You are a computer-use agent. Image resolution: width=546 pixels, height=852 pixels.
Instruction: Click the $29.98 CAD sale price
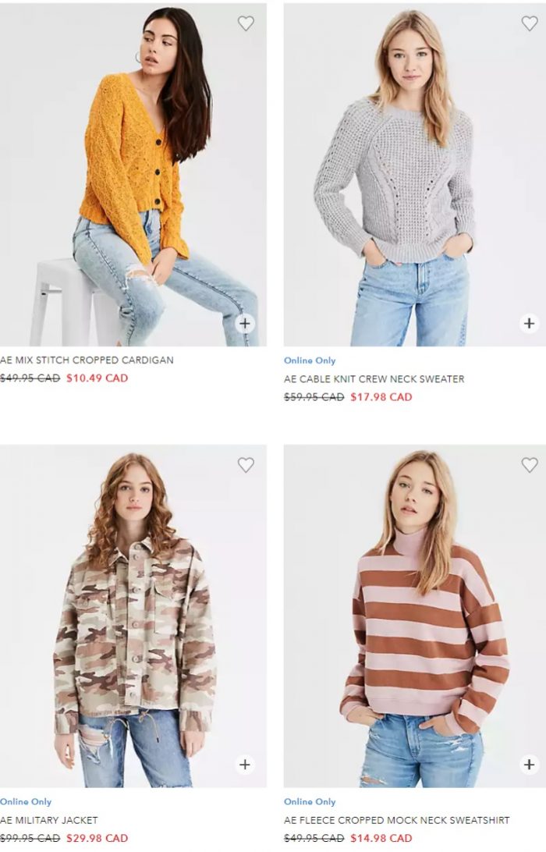click(97, 839)
